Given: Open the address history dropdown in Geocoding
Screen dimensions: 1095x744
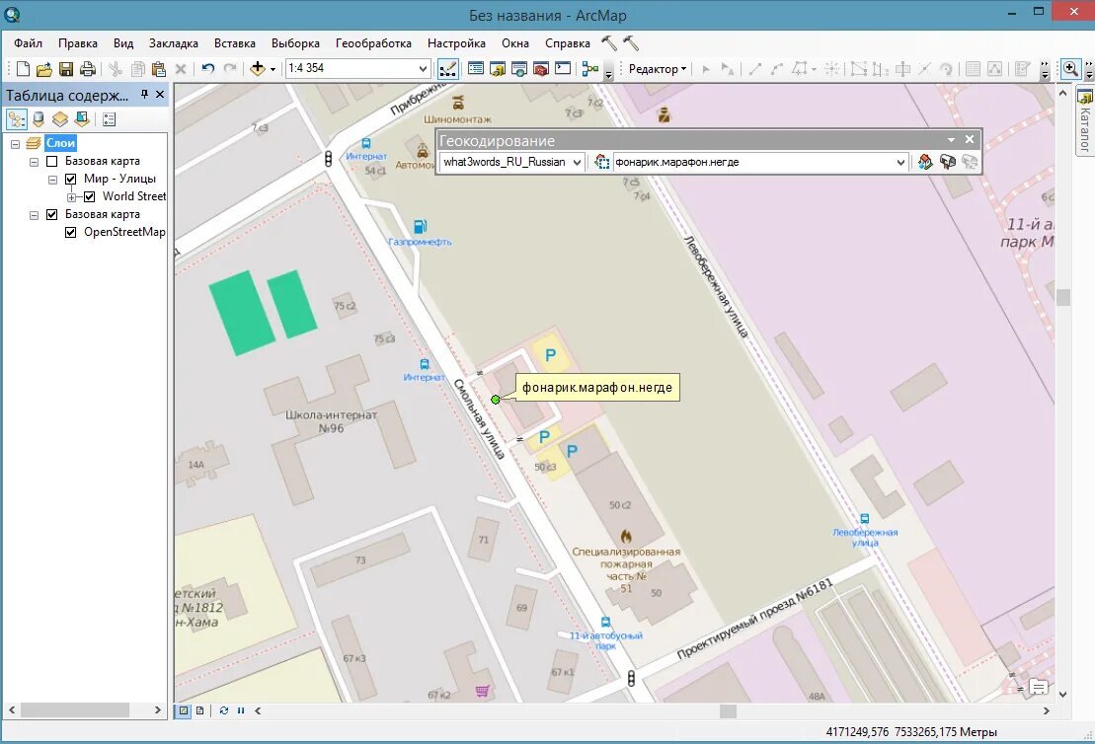Looking at the screenshot, I should tap(900, 162).
